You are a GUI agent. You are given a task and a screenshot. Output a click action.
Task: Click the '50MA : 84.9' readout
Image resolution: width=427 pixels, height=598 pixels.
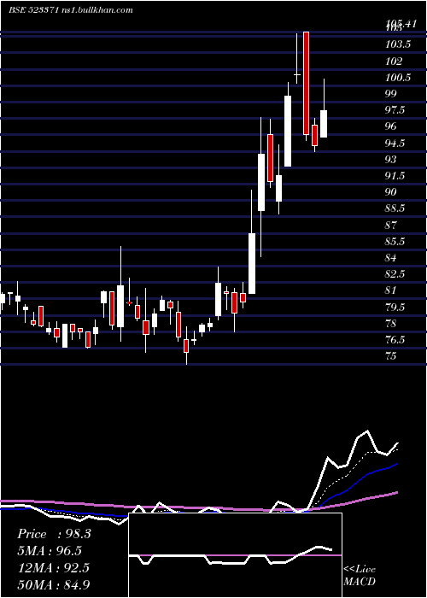click(54, 584)
